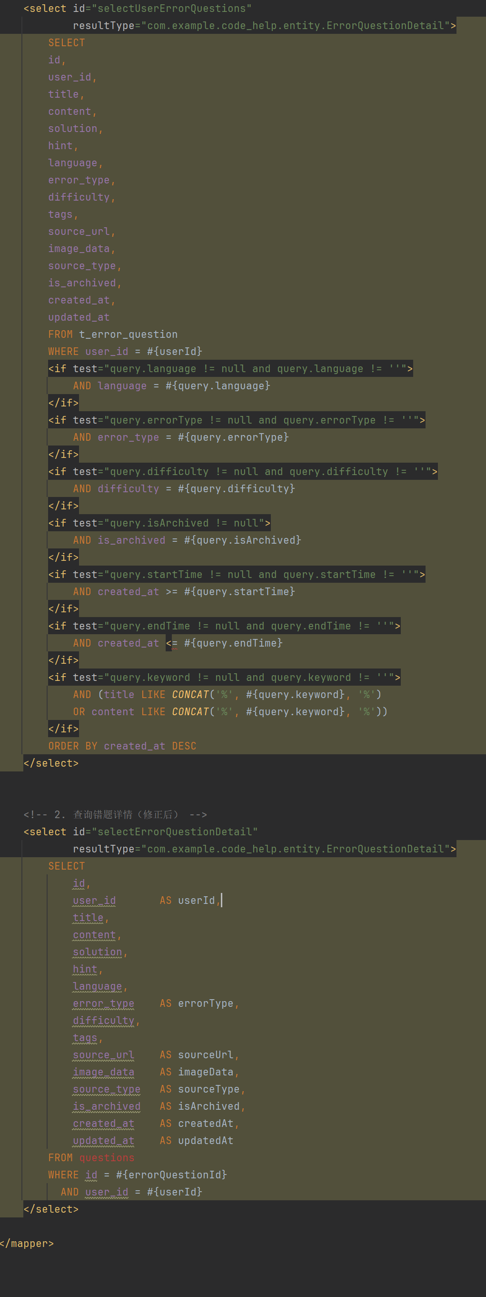The image size is (486, 1297).
Task: Click CONCAT in the title LIKE line
Action: [190, 694]
